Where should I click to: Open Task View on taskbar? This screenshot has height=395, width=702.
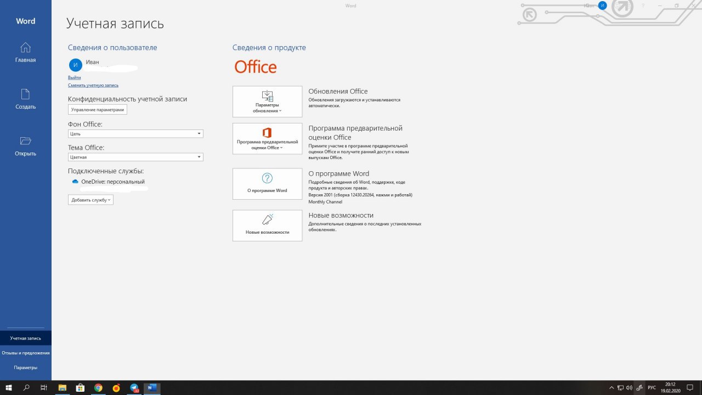point(44,388)
